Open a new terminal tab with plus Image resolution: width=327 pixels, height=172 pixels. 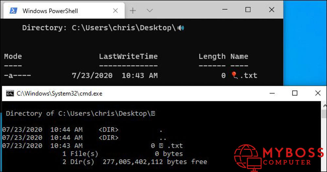pos(133,10)
